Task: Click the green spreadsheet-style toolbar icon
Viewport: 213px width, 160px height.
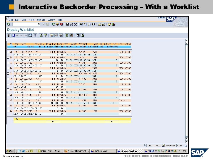Action: click(x=67, y=35)
